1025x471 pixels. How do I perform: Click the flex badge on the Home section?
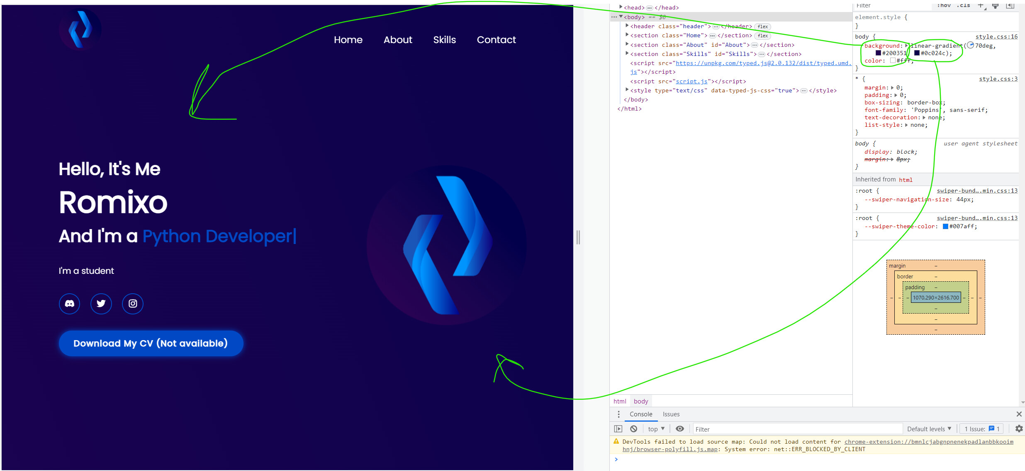coord(762,36)
